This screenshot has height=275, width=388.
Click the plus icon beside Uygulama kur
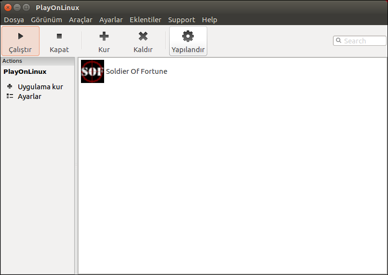tap(10, 86)
